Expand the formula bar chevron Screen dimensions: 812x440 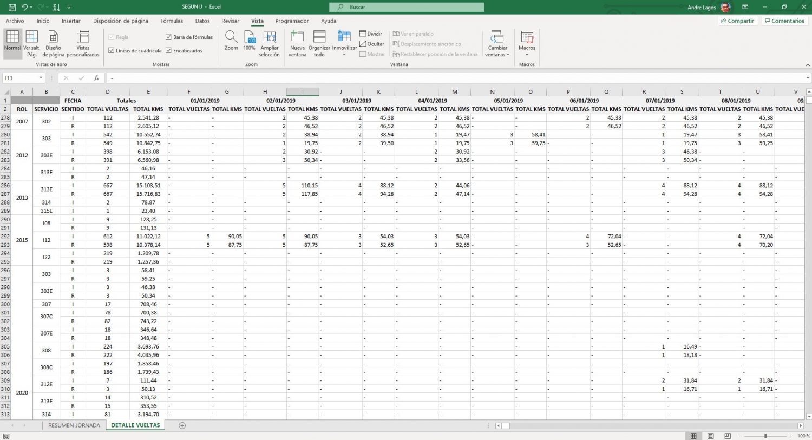coord(808,78)
